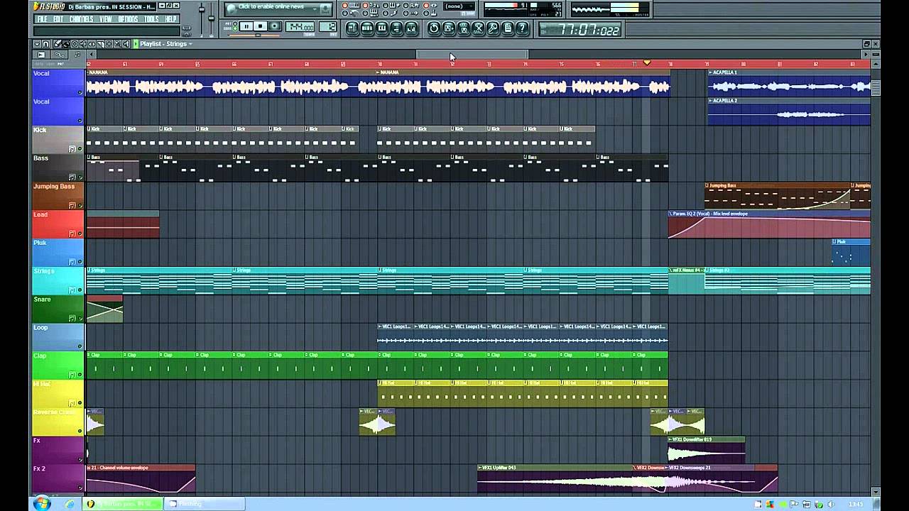Select the delete tool in playlist toolbar
This screenshot has width=909, height=511.
click(74, 44)
